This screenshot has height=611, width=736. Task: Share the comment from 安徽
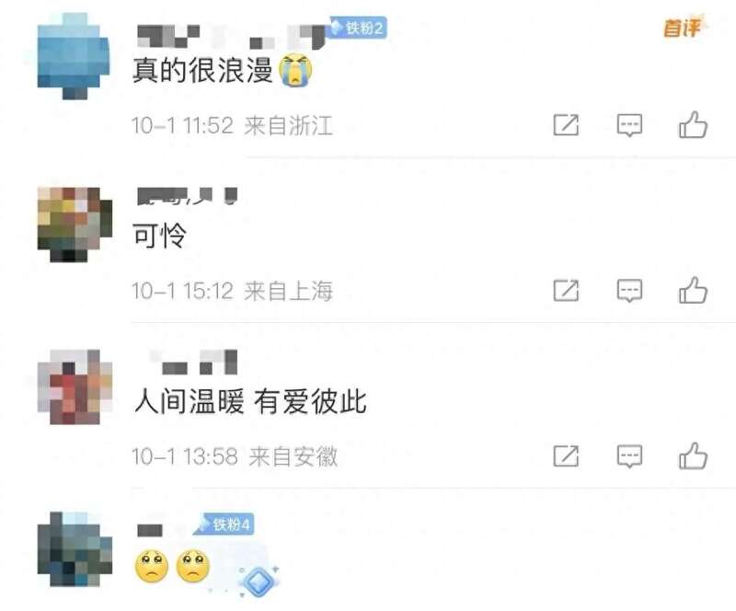566,455
